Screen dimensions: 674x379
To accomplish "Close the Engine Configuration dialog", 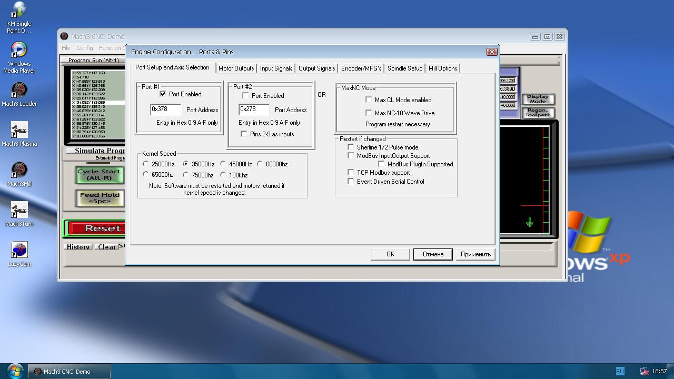I will [492, 52].
